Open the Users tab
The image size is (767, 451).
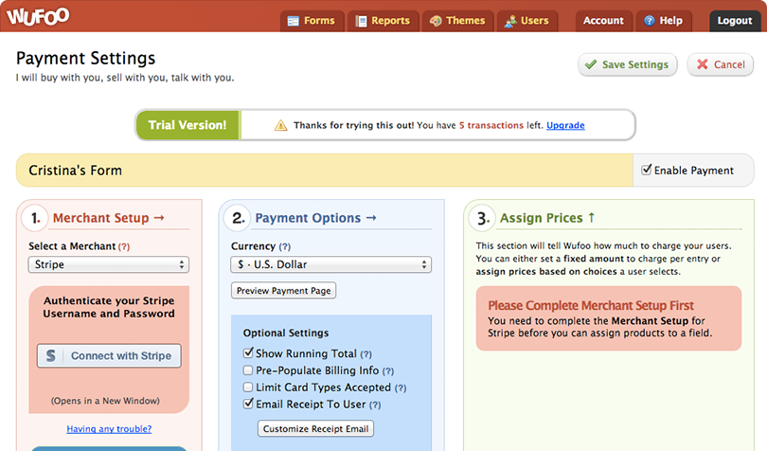(x=527, y=21)
